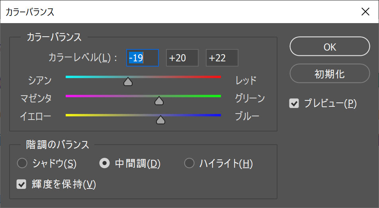Select the シャドウ tone radio button
The image size is (379, 208).
point(22,163)
